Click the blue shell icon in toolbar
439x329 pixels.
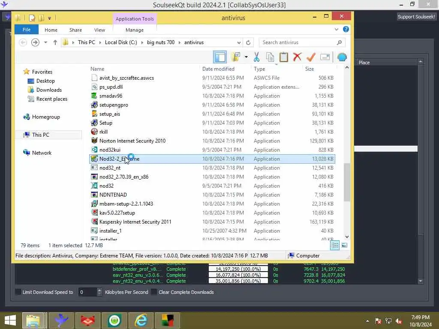342,57
